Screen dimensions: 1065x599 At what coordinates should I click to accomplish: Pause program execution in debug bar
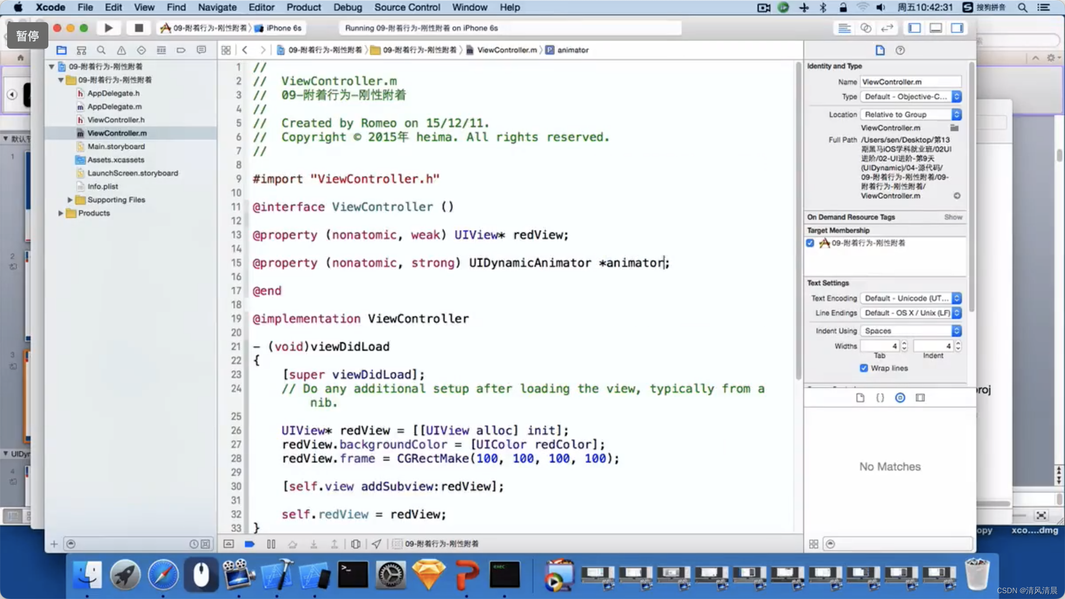click(271, 544)
